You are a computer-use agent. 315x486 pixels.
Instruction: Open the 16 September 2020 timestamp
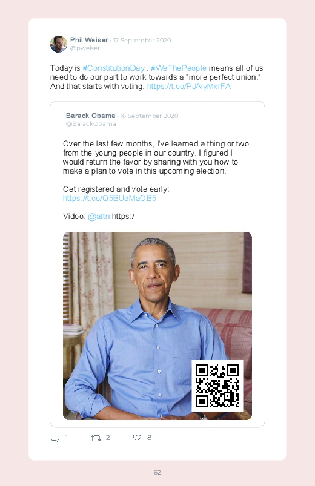149,116
